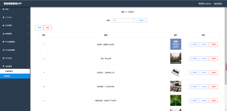Tick the checkbox for row 5
Screen dimensions: 227x111
[x=38, y=101]
